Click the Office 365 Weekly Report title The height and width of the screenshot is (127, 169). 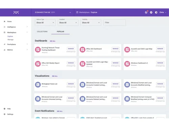(x=51, y=63)
